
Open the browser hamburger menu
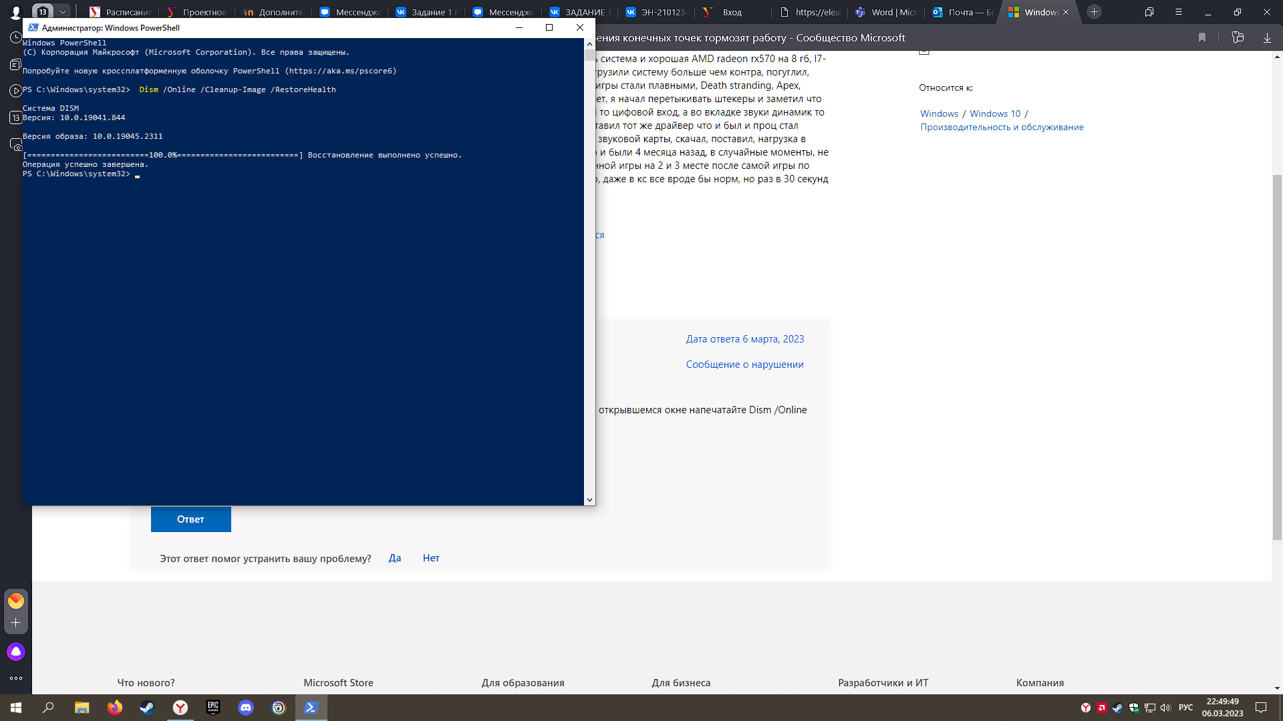pos(1179,12)
